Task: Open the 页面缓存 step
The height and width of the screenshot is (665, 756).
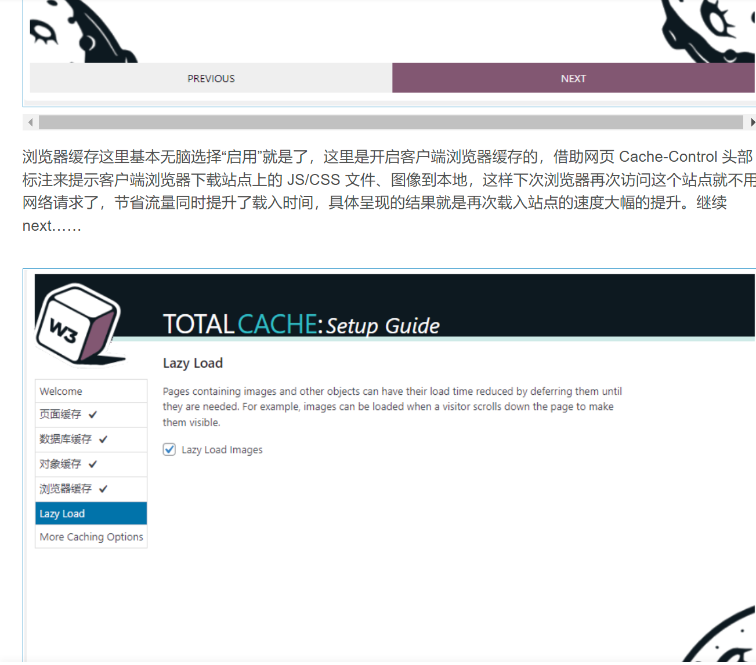Action: (x=91, y=415)
